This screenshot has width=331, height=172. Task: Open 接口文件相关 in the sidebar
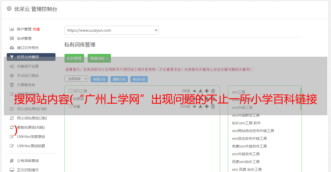pos(28,48)
